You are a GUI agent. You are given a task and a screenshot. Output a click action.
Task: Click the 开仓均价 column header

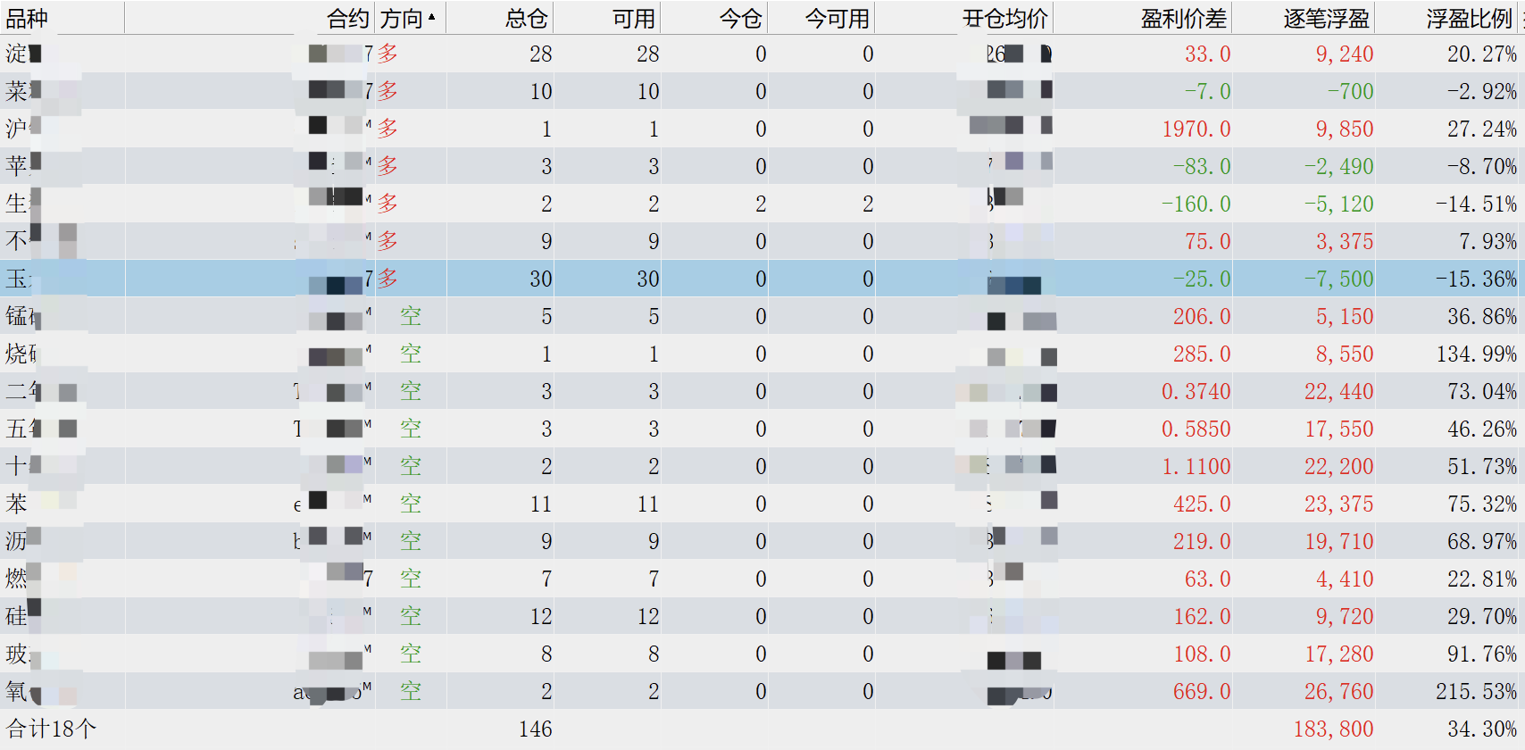tap(1004, 18)
